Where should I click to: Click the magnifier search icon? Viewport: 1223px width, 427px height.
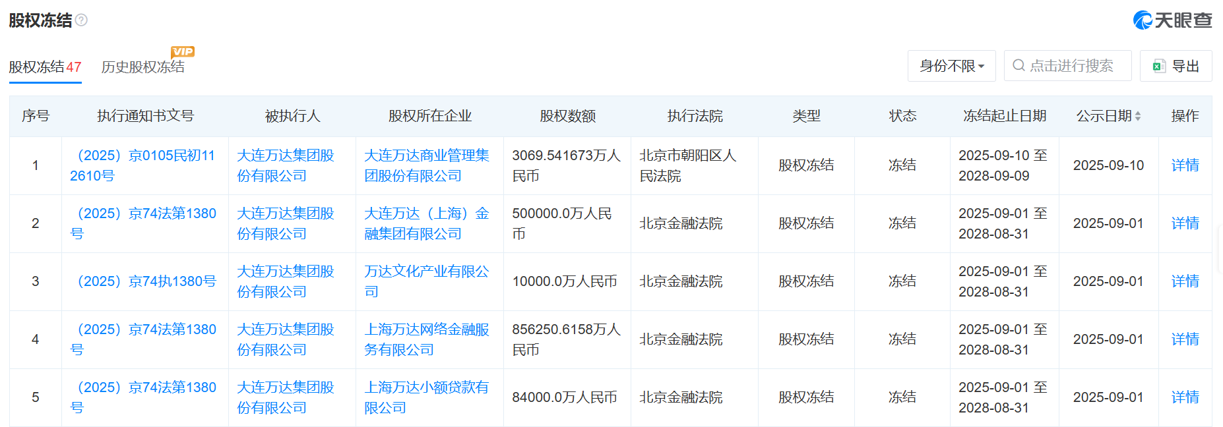[x=1019, y=66]
